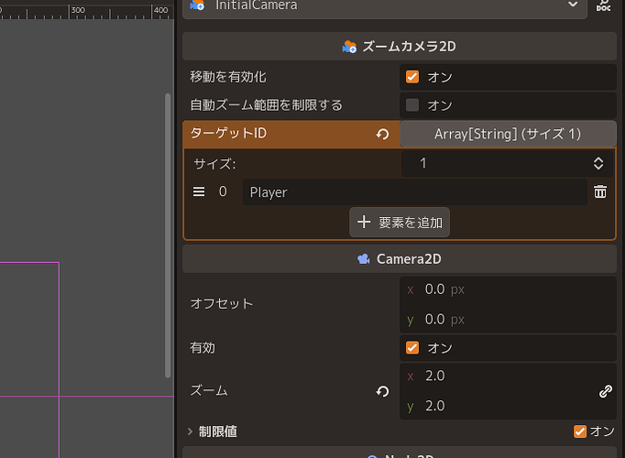Click the オフセット x value field
Image resolution: width=625 pixels, height=458 pixels.
click(508, 289)
